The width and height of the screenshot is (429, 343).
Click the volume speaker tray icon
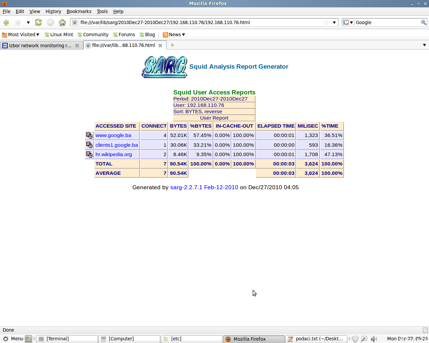(x=374, y=339)
